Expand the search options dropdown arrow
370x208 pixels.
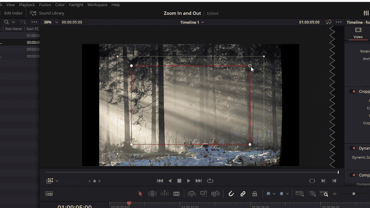(x=13, y=22)
